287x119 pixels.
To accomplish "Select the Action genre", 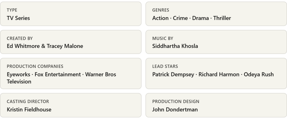I will pyautogui.click(x=160, y=18).
